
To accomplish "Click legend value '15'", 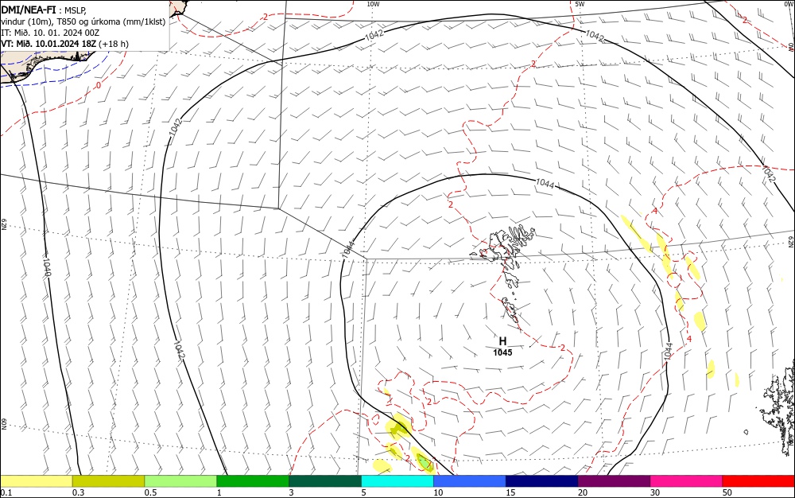I will [x=510, y=492].
